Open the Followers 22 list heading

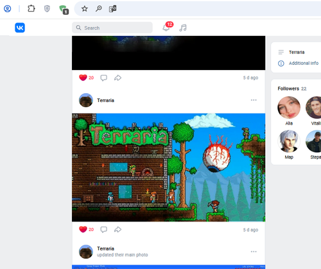click(x=292, y=89)
